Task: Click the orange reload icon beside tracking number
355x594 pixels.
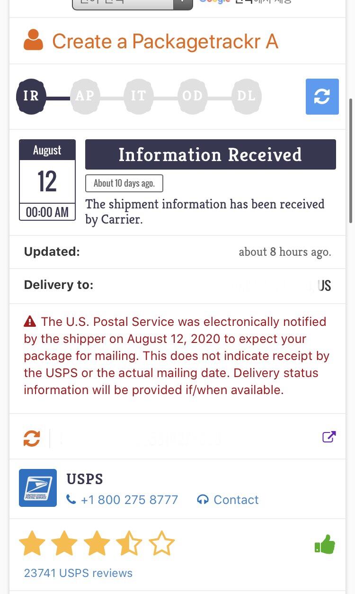Action: point(32,438)
